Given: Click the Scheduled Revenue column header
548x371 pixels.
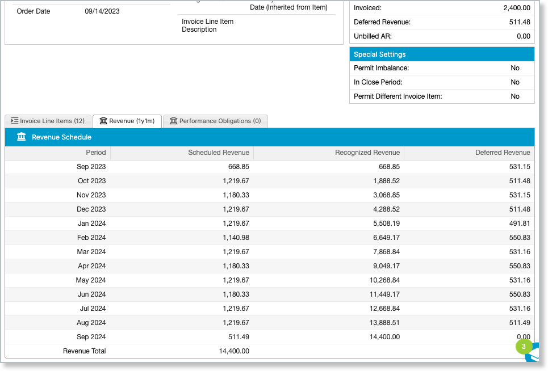Looking at the screenshot, I should click(218, 153).
